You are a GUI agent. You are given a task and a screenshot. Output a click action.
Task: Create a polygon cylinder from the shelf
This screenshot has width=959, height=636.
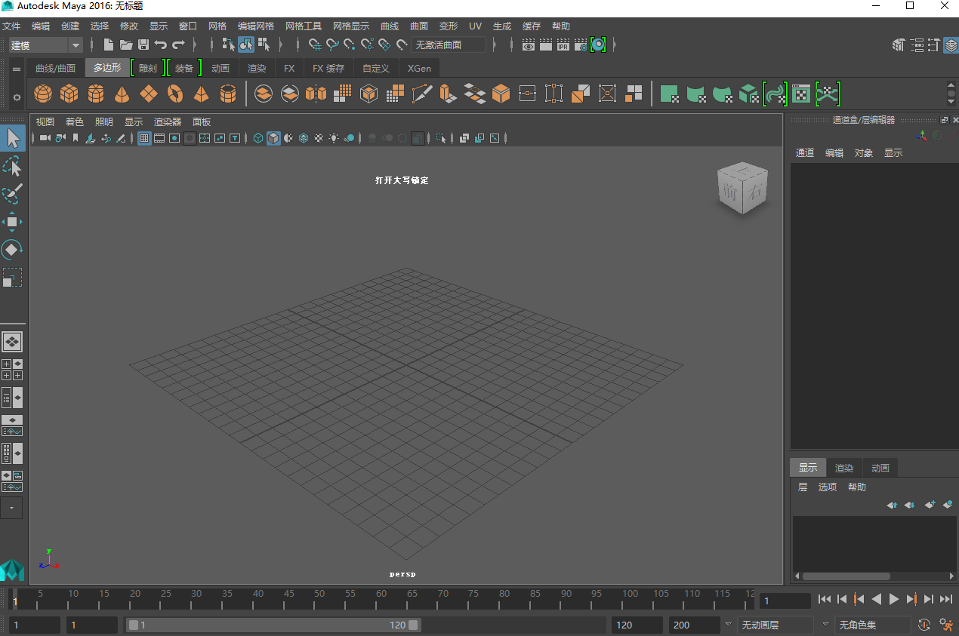click(x=95, y=94)
